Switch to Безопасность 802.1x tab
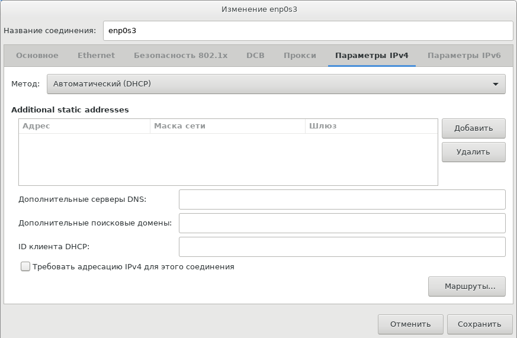 coord(181,56)
